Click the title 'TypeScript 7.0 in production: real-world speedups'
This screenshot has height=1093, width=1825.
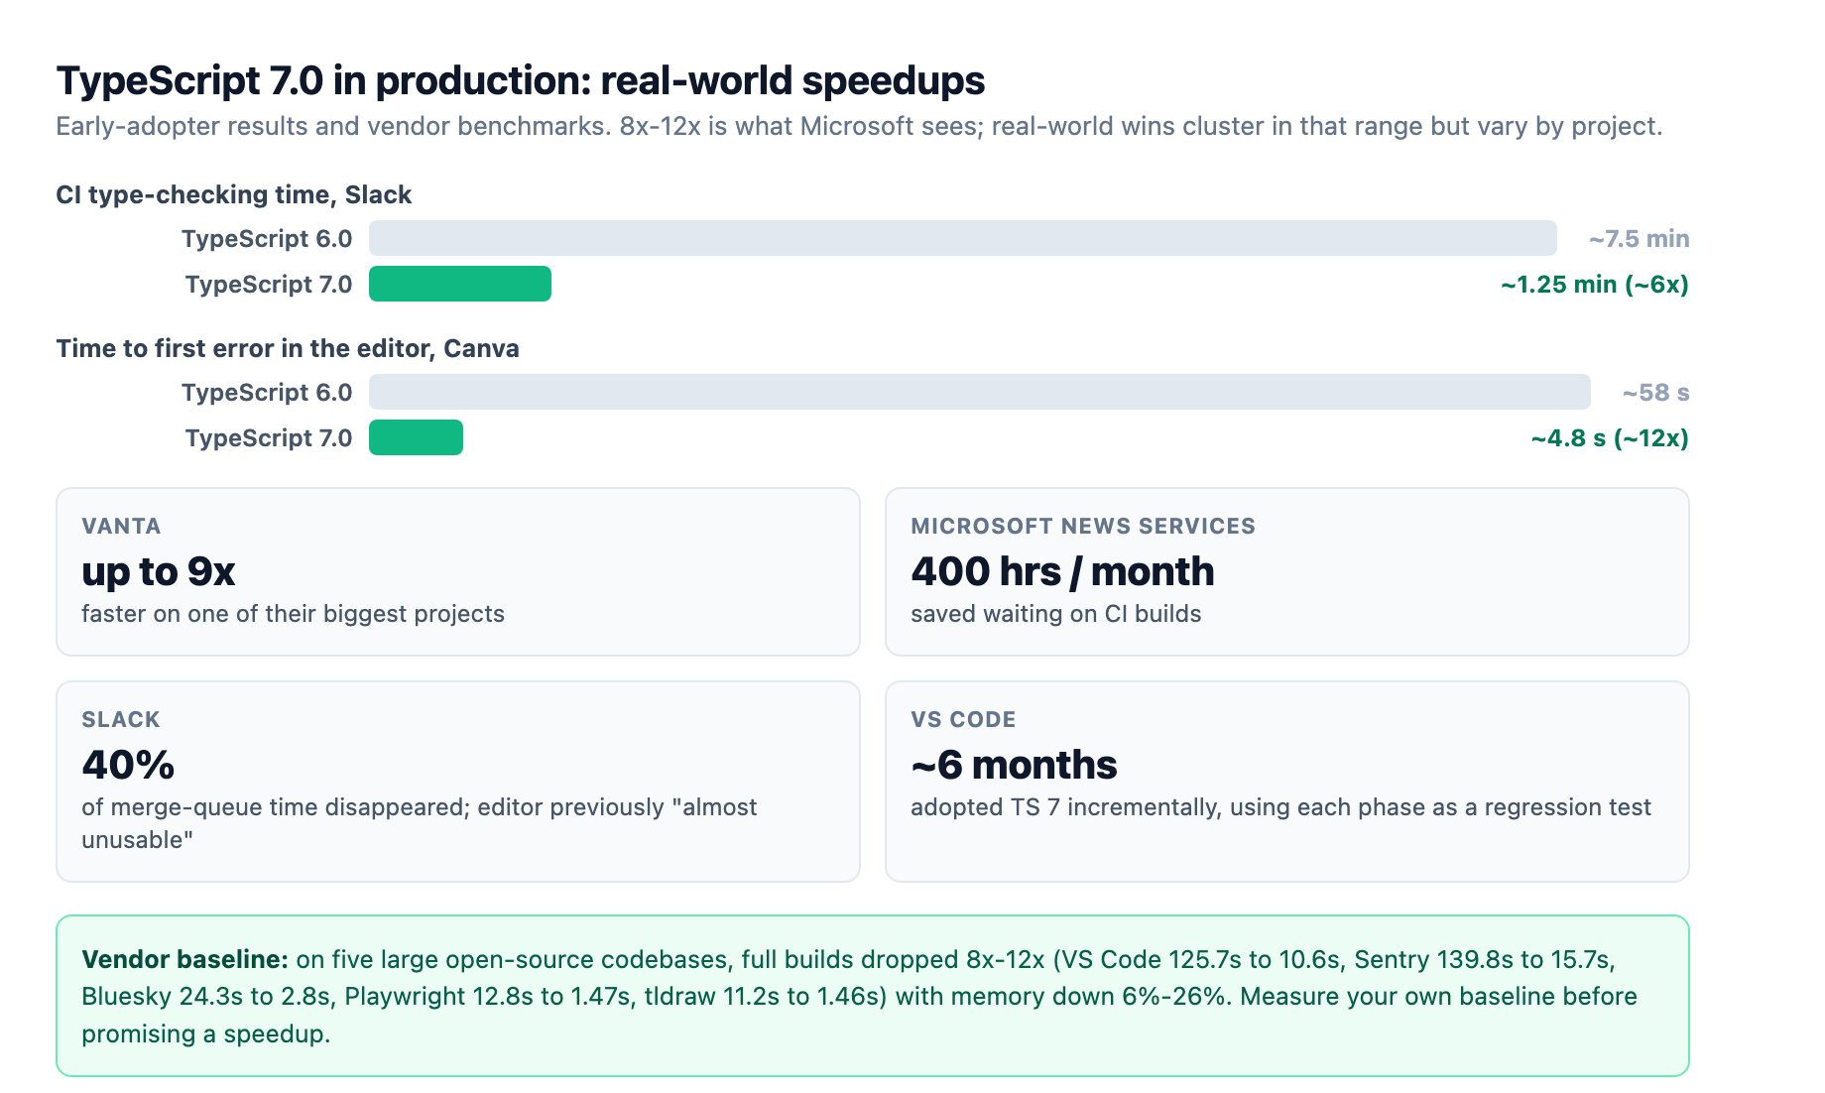click(x=521, y=80)
